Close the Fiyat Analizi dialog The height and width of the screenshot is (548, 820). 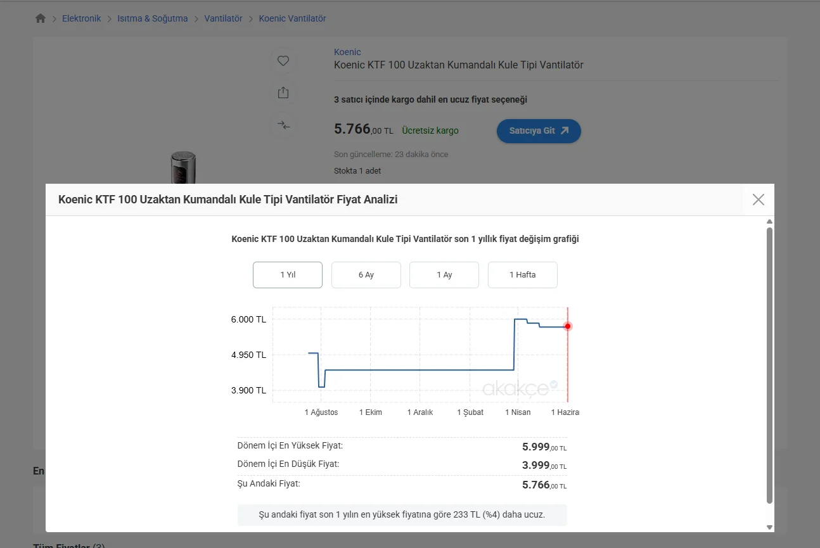click(x=759, y=200)
